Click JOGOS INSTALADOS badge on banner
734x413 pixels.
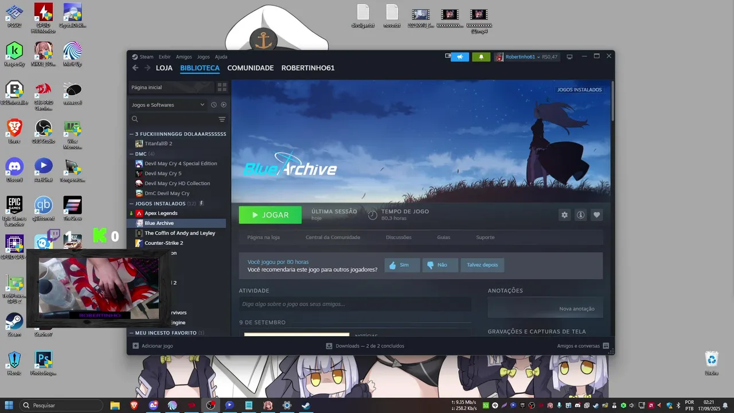580,89
